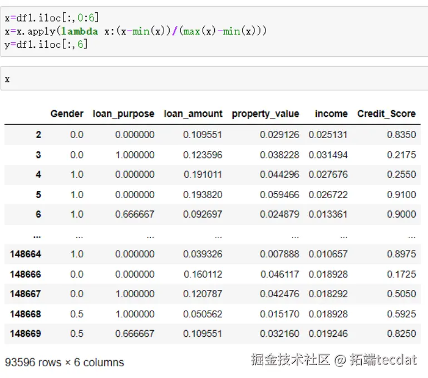
Task: Click loan_amount value 0.193820
Action: 203,195
